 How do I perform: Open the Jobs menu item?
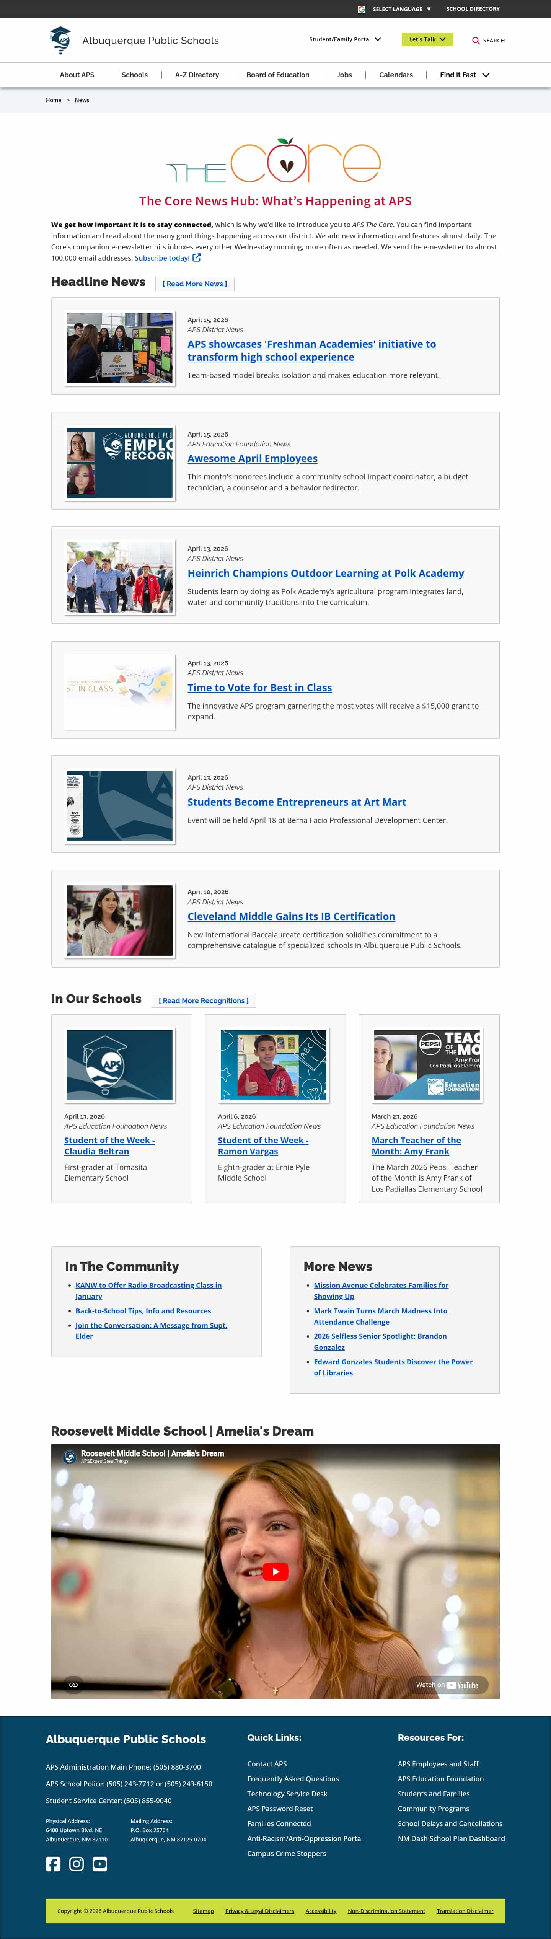click(x=344, y=75)
